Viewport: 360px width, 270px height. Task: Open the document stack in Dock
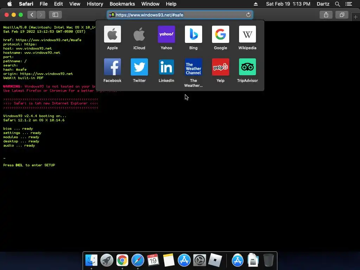[x=253, y=260]
